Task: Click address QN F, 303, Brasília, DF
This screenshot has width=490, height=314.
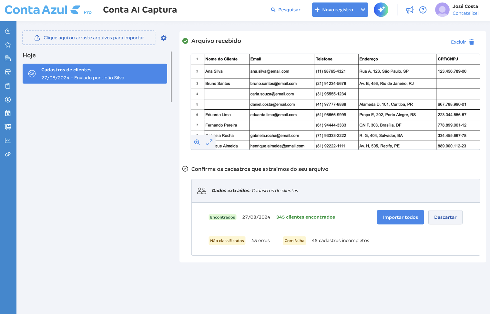Action: click(x=397, y=125)
